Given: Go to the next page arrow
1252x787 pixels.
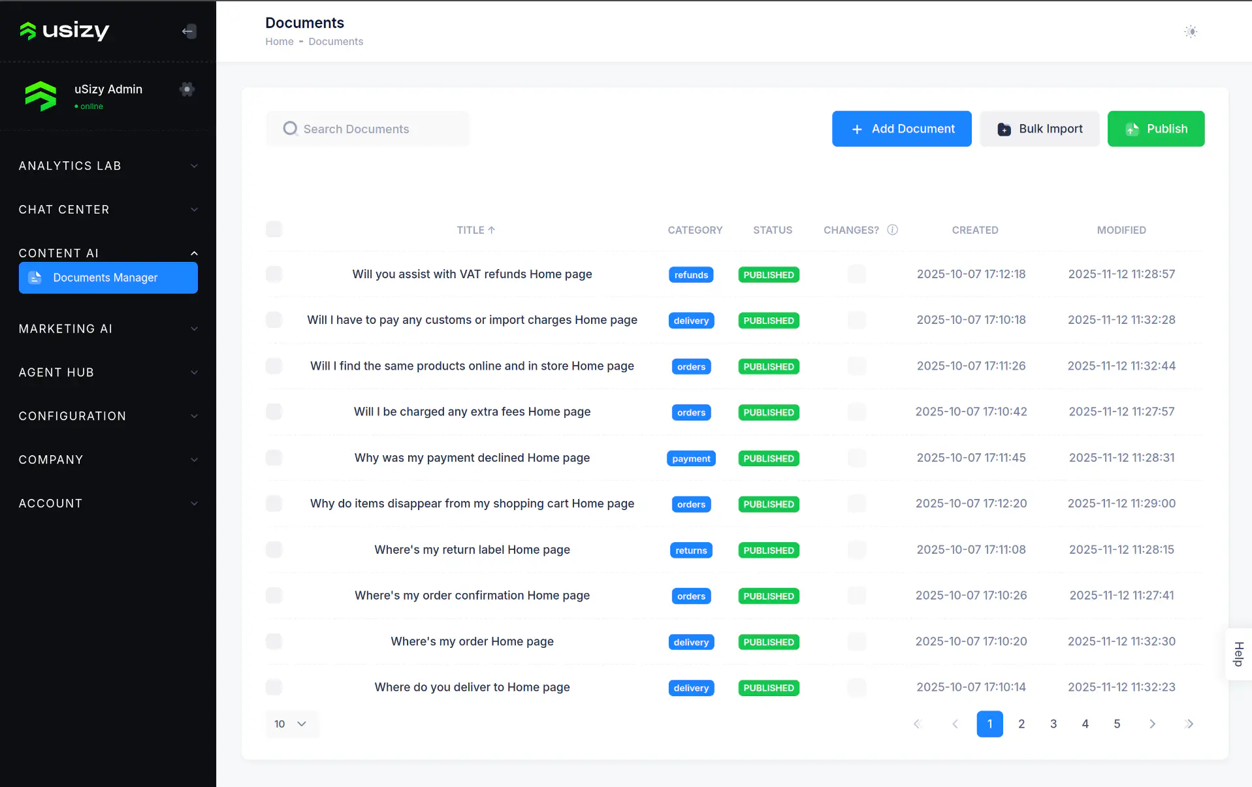Looking at the screenshot, I should [1152, 724].
